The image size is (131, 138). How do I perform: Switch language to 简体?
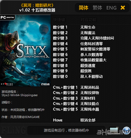pos(83,8)
